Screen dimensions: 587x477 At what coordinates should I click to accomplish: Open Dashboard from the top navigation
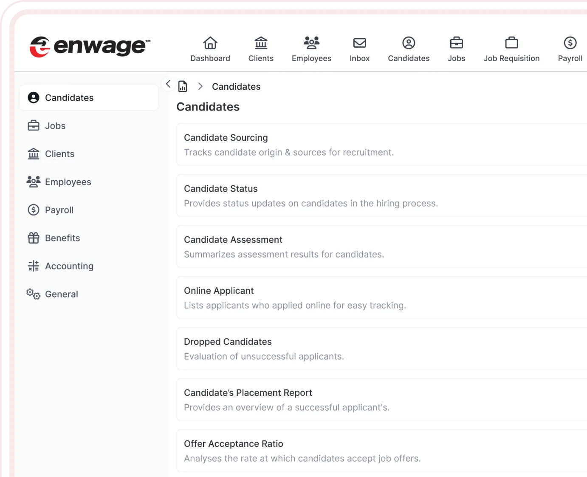click(210, 49)
